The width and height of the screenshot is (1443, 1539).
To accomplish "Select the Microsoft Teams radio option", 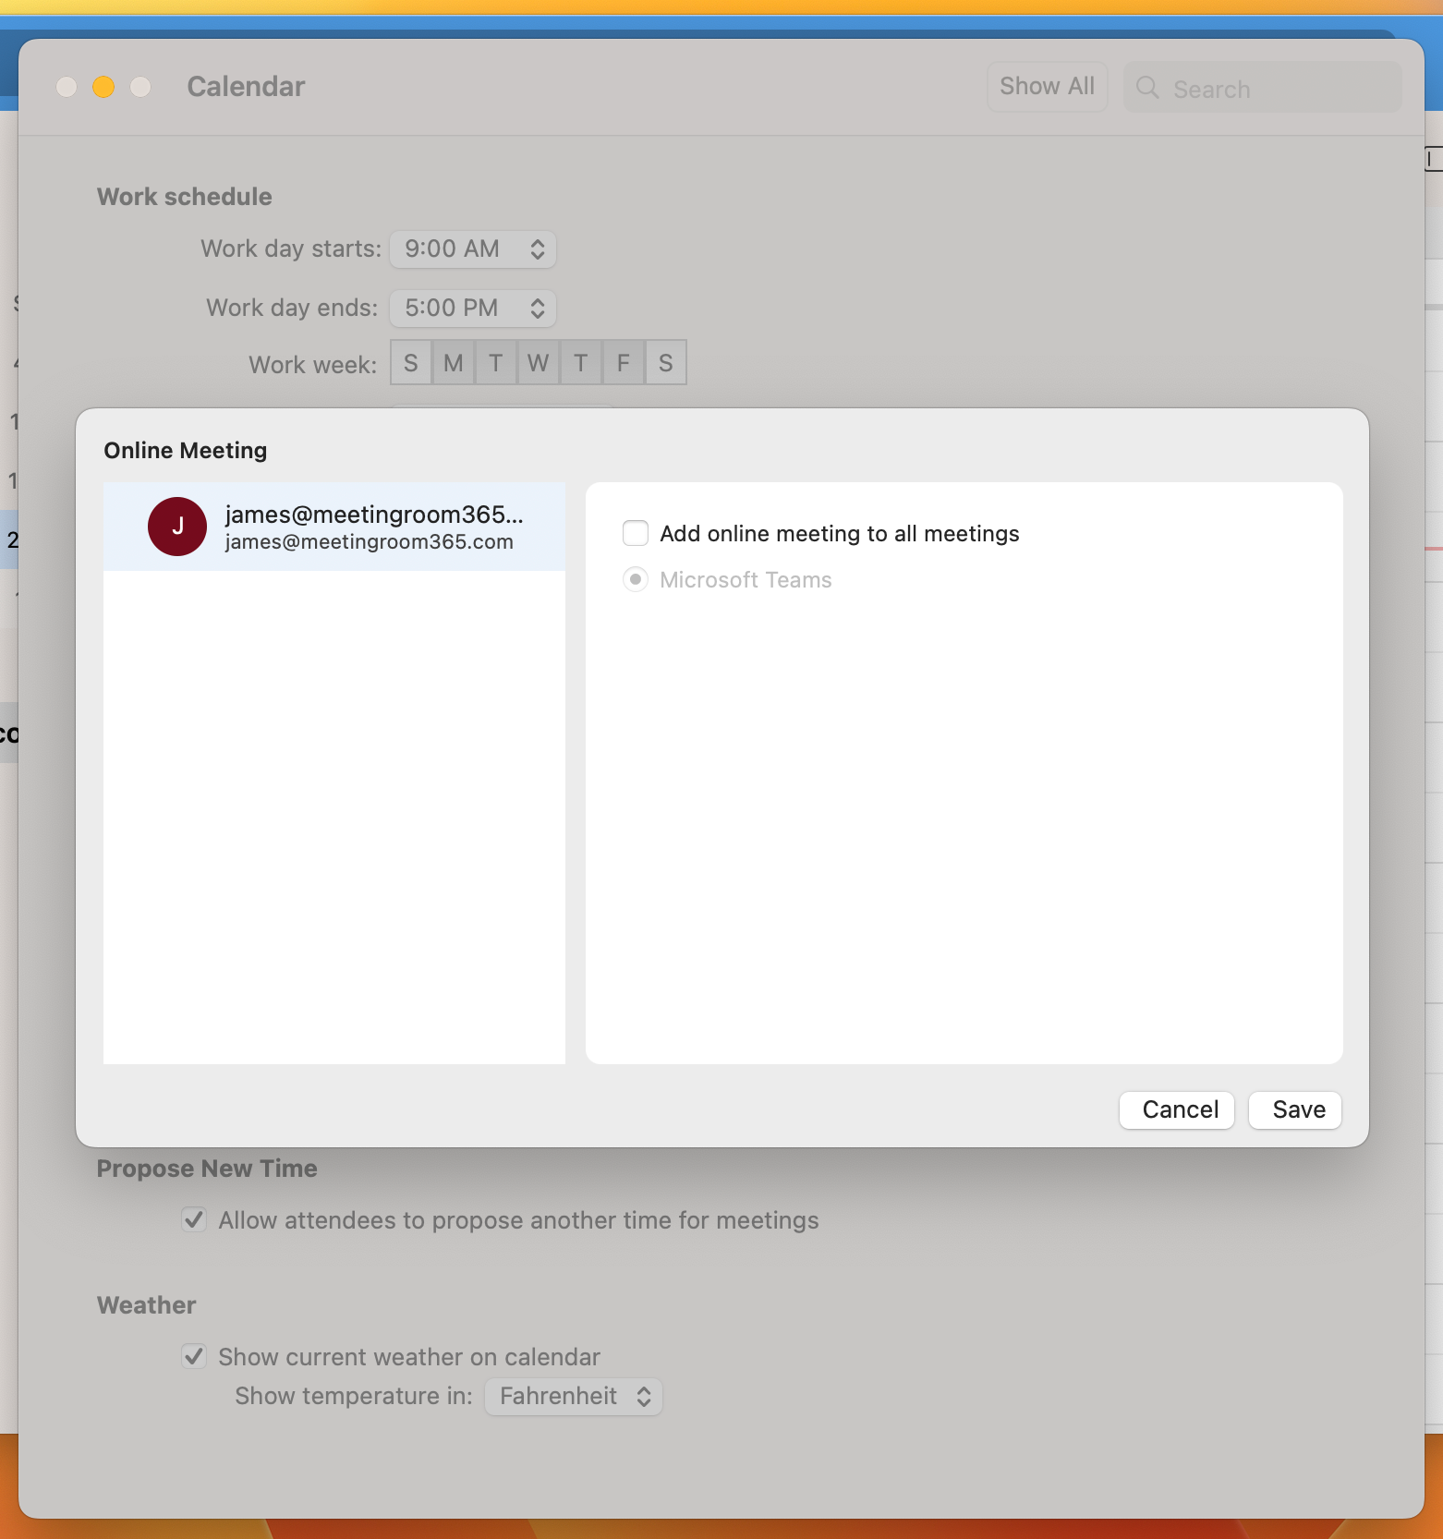I will coord(636,579).
